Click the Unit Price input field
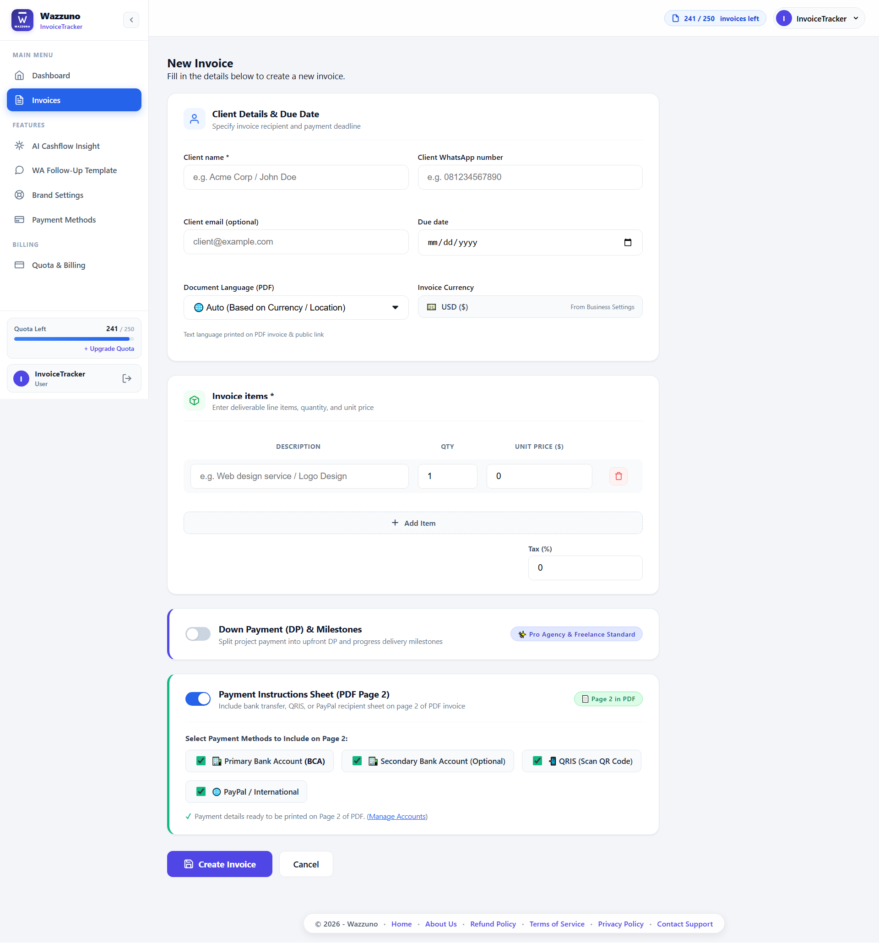879x943 pixels. (539, 476)
